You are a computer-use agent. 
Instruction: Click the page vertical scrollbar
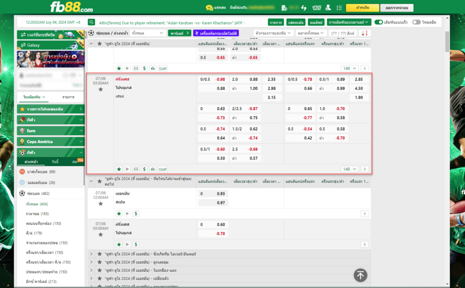click(447, 41)
